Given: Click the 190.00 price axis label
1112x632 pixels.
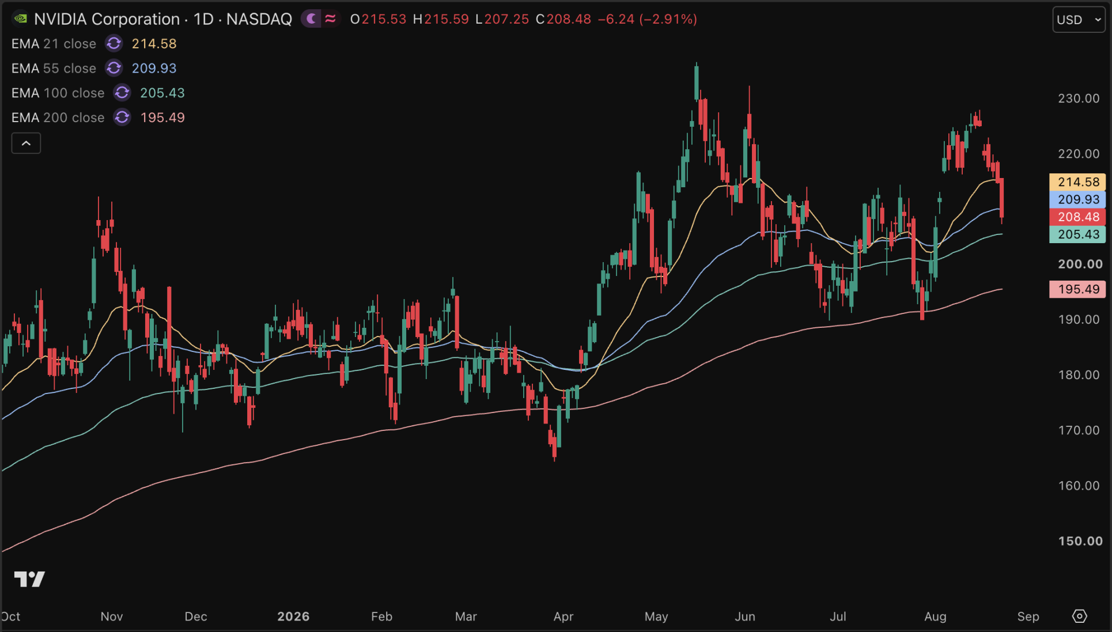Looking at the screenshot, I should click(x=1079, y=320).
